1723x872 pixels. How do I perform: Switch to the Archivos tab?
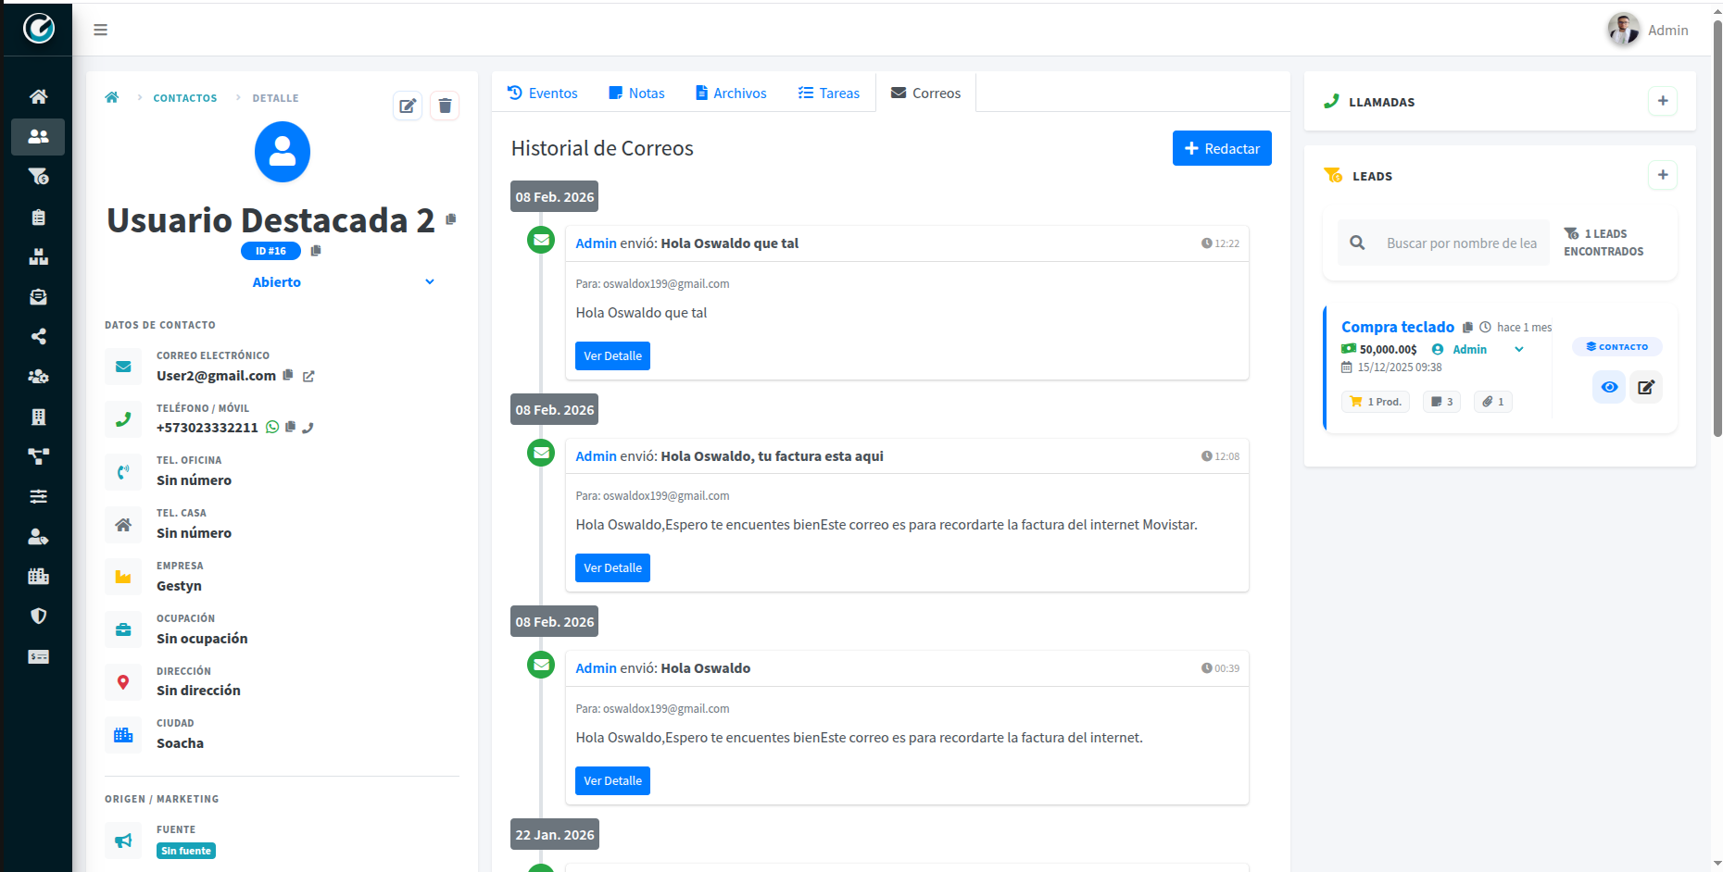tap(731, 93)
